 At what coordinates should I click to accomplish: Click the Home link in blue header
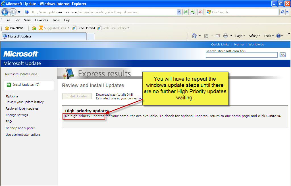239,45
